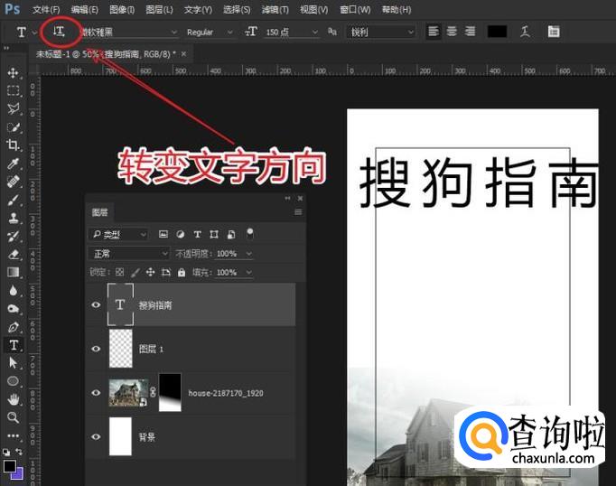This screenshot has width=616, height=486.
Task: Select the Hand tool
Action: 14,399
